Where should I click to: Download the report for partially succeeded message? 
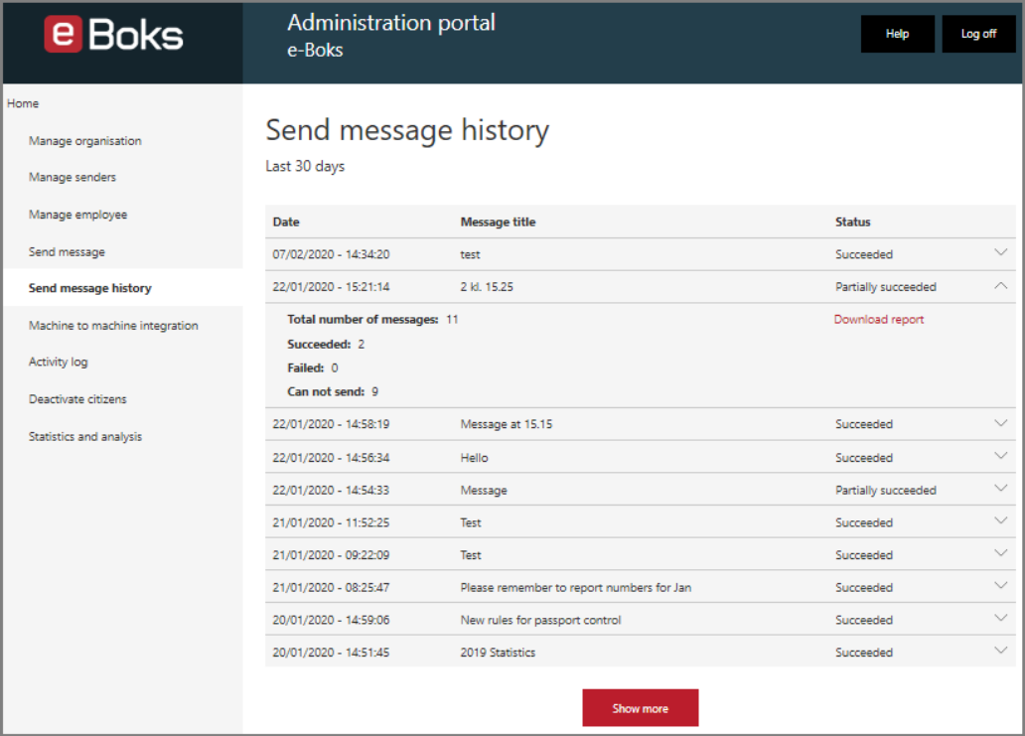[x=879, y=319]
